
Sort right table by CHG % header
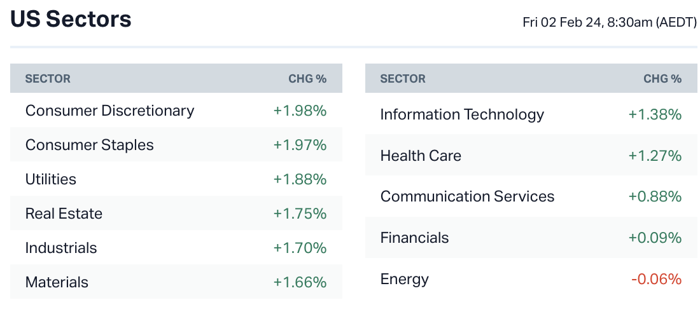click(662, 79)
